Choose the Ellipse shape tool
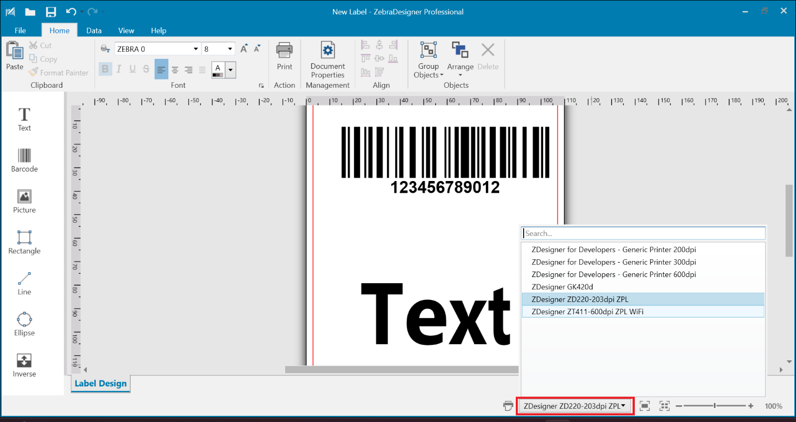The height and width of the screenshot is (422, 796). coord(24,325)
